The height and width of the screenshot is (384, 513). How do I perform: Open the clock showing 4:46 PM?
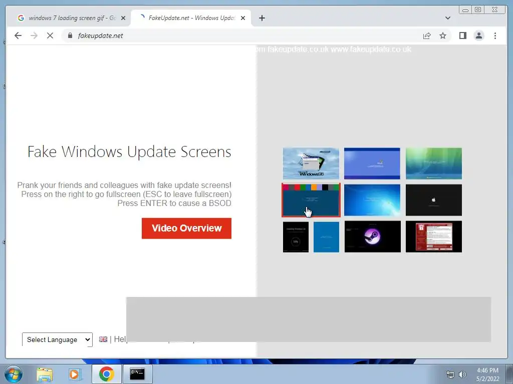[x=487, y=374]
